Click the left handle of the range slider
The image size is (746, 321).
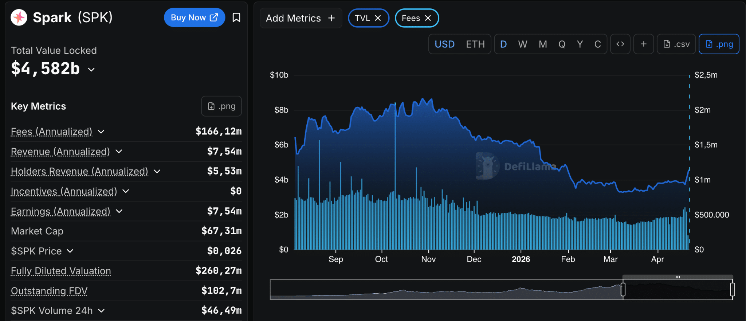(623, 289)
